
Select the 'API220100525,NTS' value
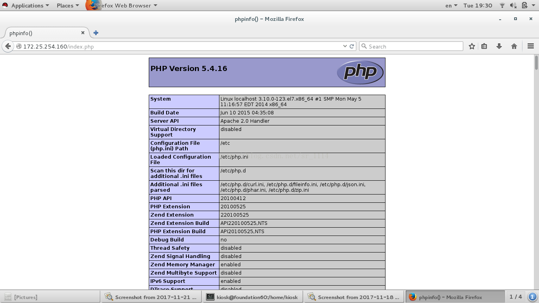click(244, 223)
